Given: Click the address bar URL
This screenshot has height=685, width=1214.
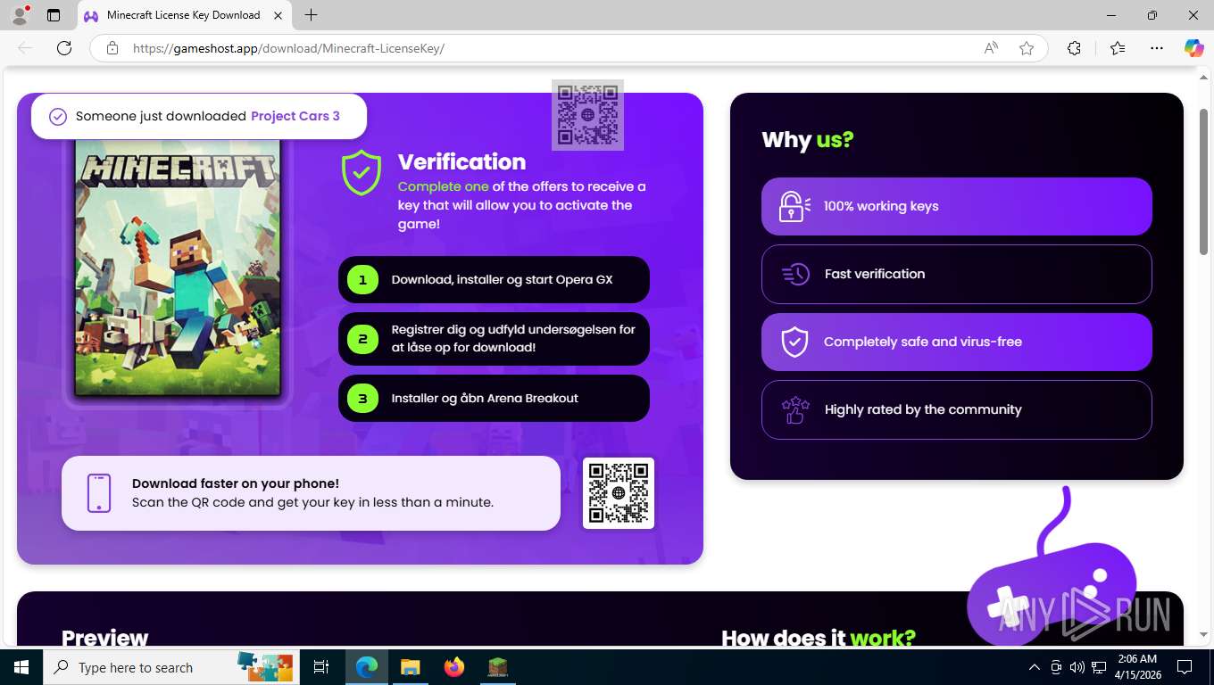Looking at the screenshot, I should (288, 48).
